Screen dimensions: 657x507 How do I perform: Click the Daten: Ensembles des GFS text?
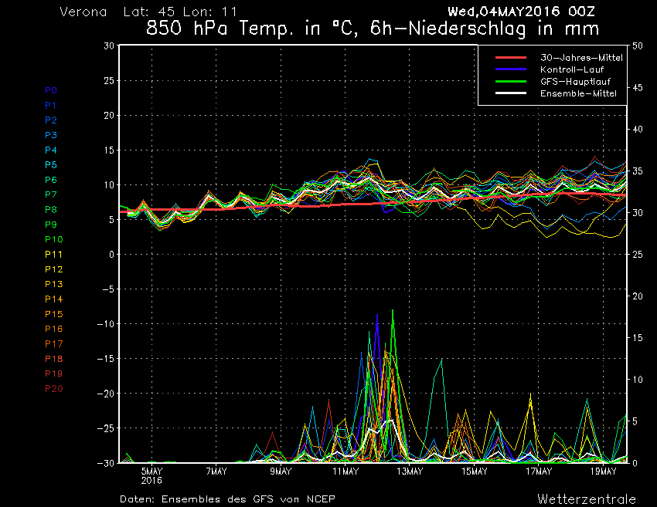point(227,499)
